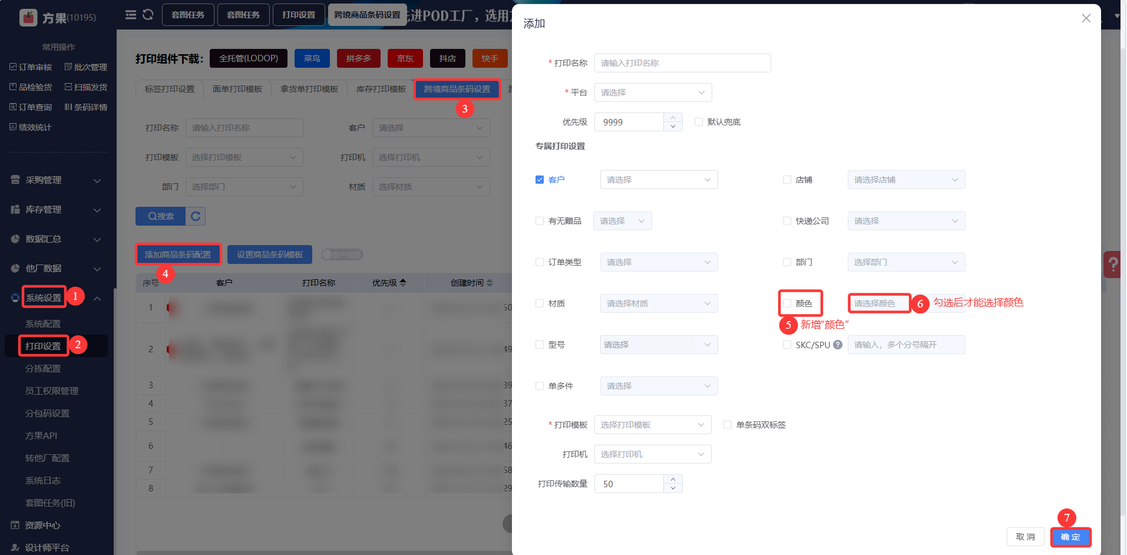
Task: Click the question mark icon beside SKC/SPU
Action: [838, 345]
